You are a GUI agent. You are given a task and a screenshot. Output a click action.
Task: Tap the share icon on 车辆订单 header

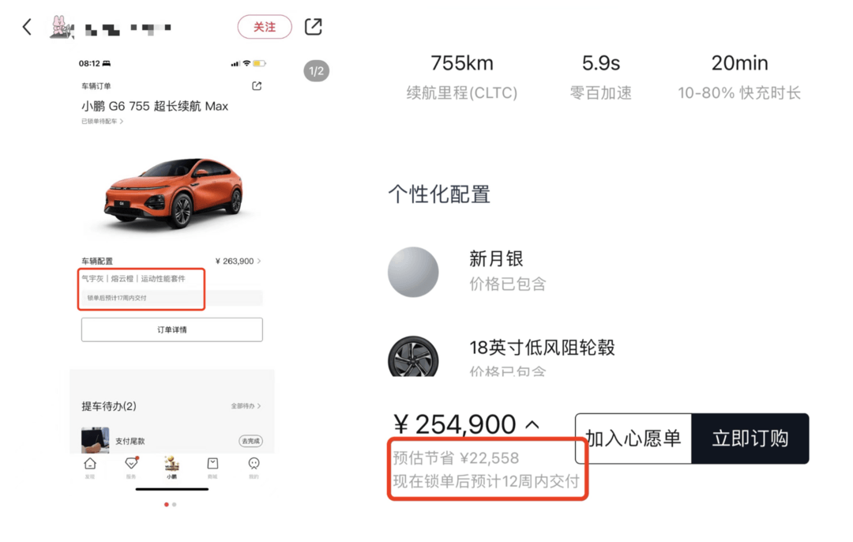tap(257, 86)
